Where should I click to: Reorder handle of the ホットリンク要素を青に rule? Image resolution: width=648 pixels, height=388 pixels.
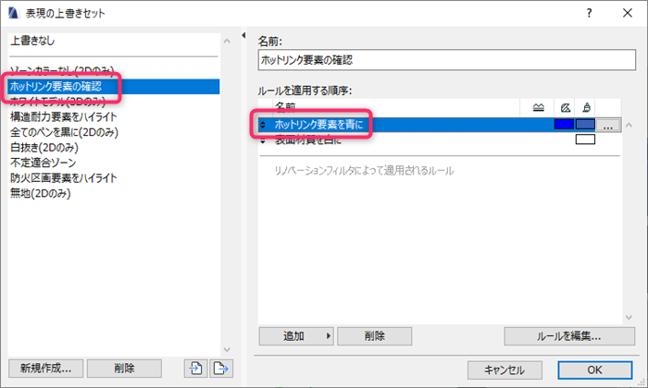pos(262,125)
